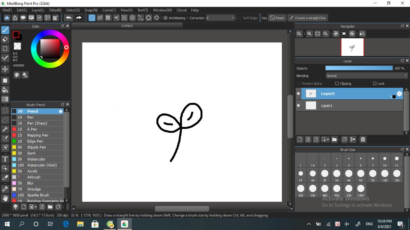Image resolution: width=410 pixels, height=230 pixels.
Task: Choose the Airbrush from the brush list
Action: 37,177
